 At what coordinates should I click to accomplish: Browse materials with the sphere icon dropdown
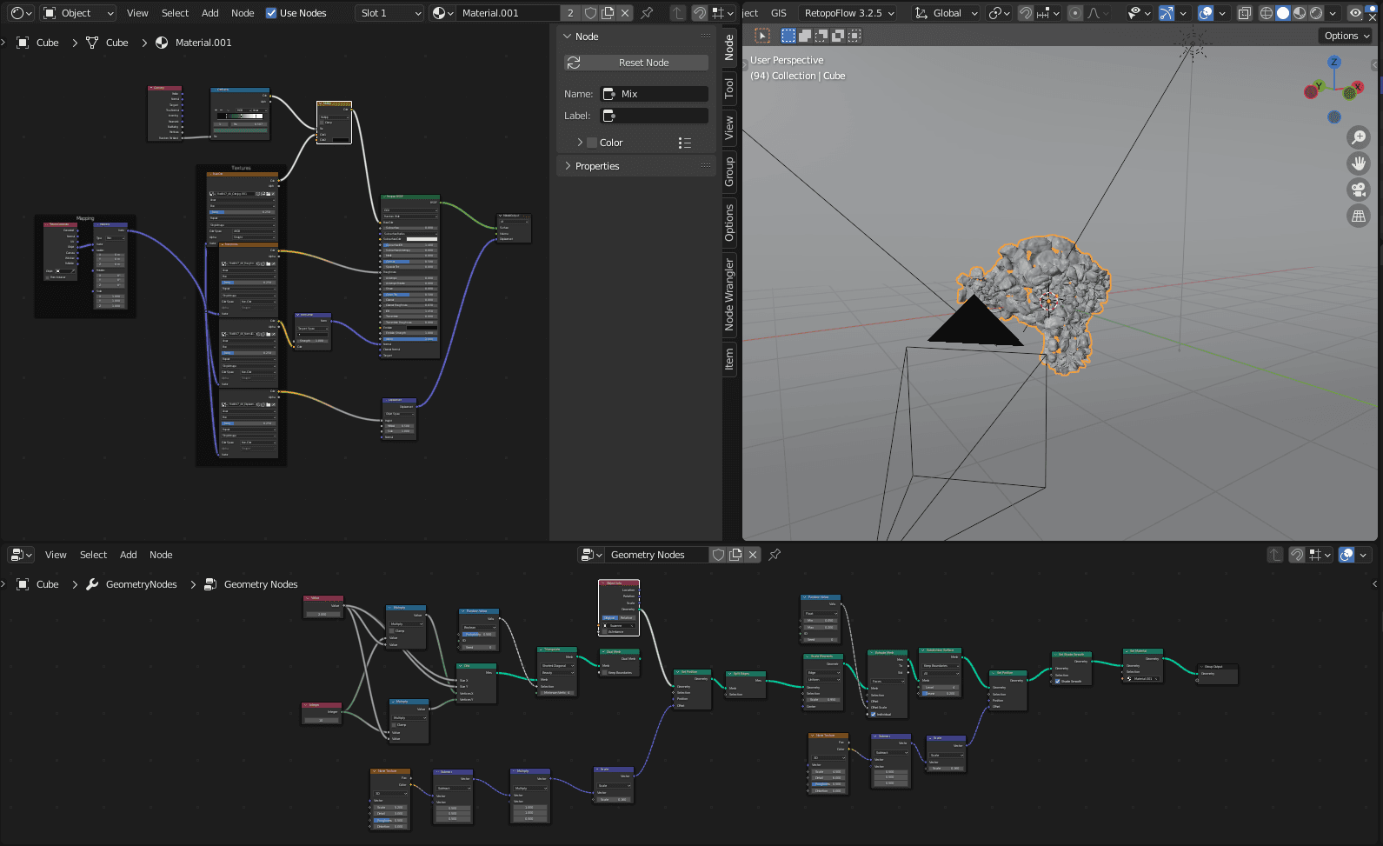click(x=442, y=13)
